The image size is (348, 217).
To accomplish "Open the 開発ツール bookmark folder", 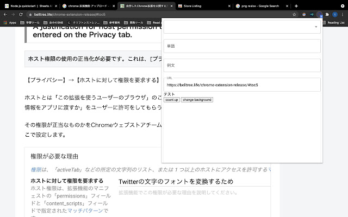I will click(x=134, y=23).
